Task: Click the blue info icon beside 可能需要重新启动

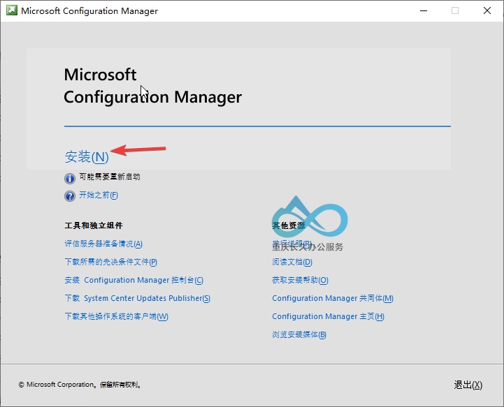Action: [x=70, y=178]
